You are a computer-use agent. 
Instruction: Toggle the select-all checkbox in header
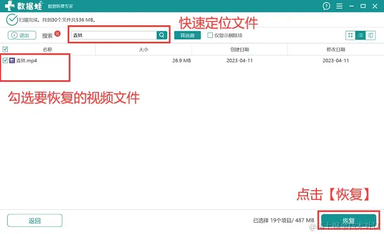coord(5,49)
